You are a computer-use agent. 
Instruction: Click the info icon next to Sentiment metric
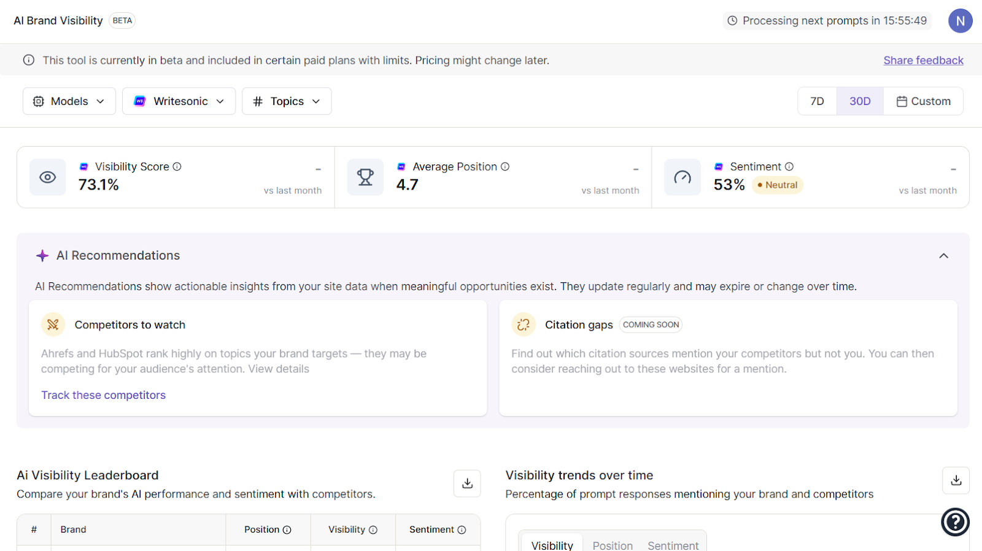coord(789,166)
